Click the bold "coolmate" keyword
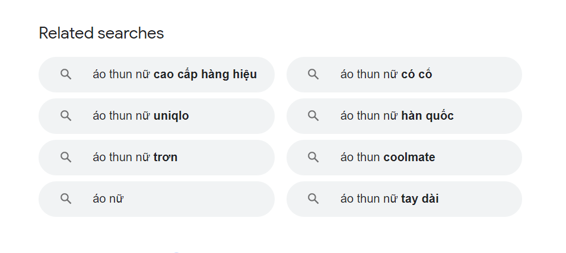Viewport: 566px width, 253px height. 409,158
